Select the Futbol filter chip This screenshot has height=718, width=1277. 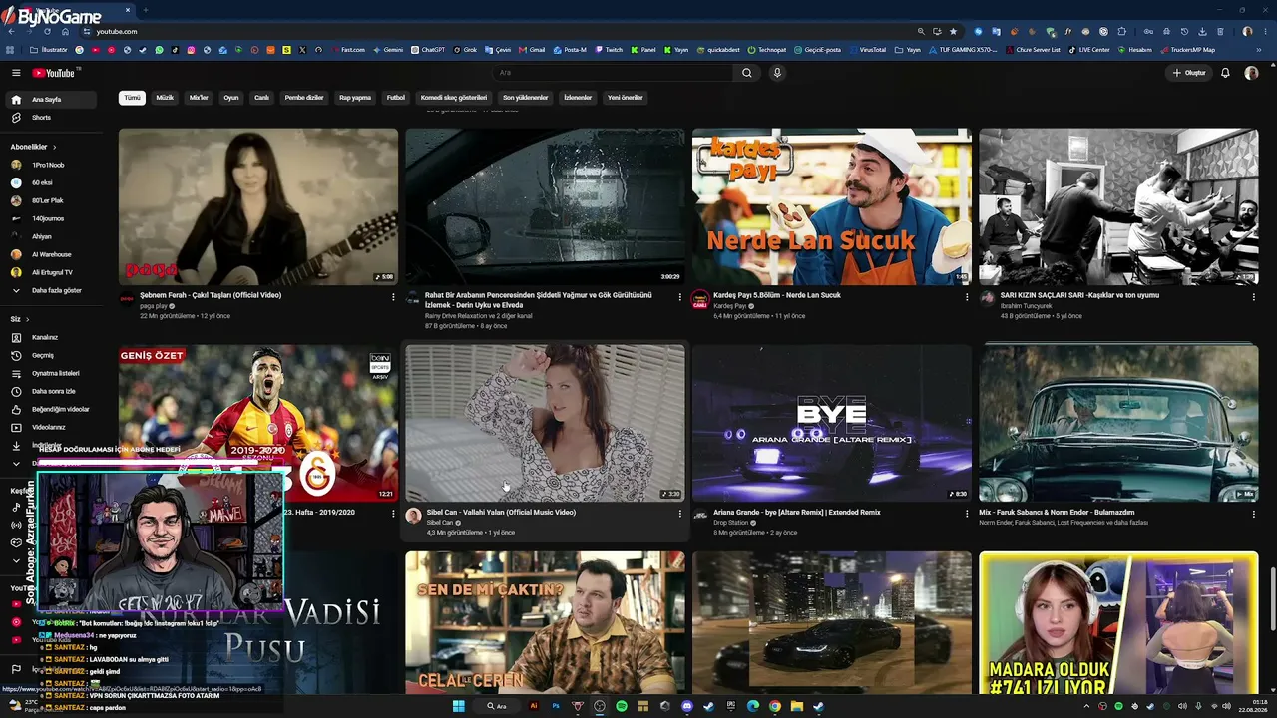(x=396, y=98)
